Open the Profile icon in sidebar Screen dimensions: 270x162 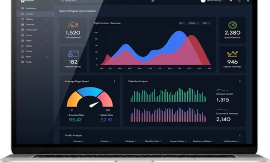coord(23,62)
